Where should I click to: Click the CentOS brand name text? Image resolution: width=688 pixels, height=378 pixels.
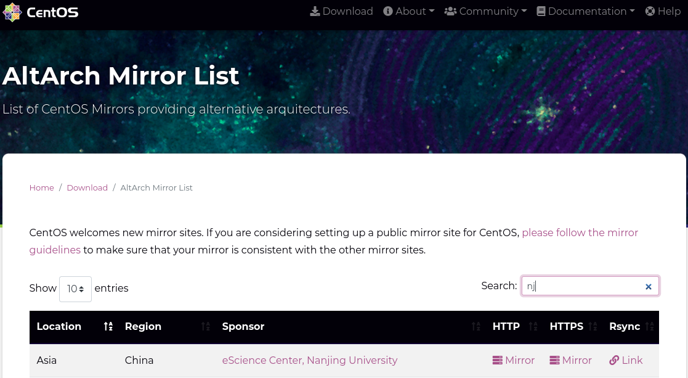pos(52,12)
